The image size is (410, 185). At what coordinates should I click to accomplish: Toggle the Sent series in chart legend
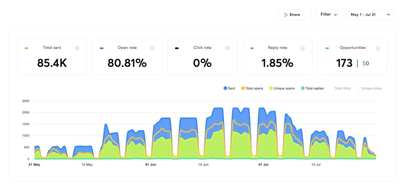tap(229, 88)
